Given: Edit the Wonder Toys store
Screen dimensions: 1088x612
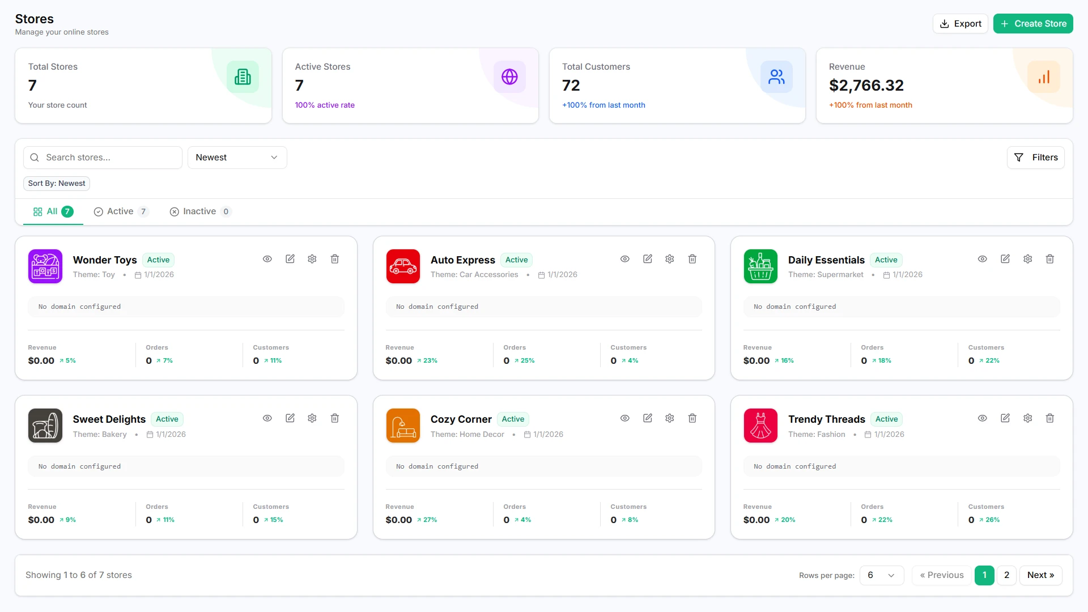Looking at the screenshot, I should (x=290, y=259).
